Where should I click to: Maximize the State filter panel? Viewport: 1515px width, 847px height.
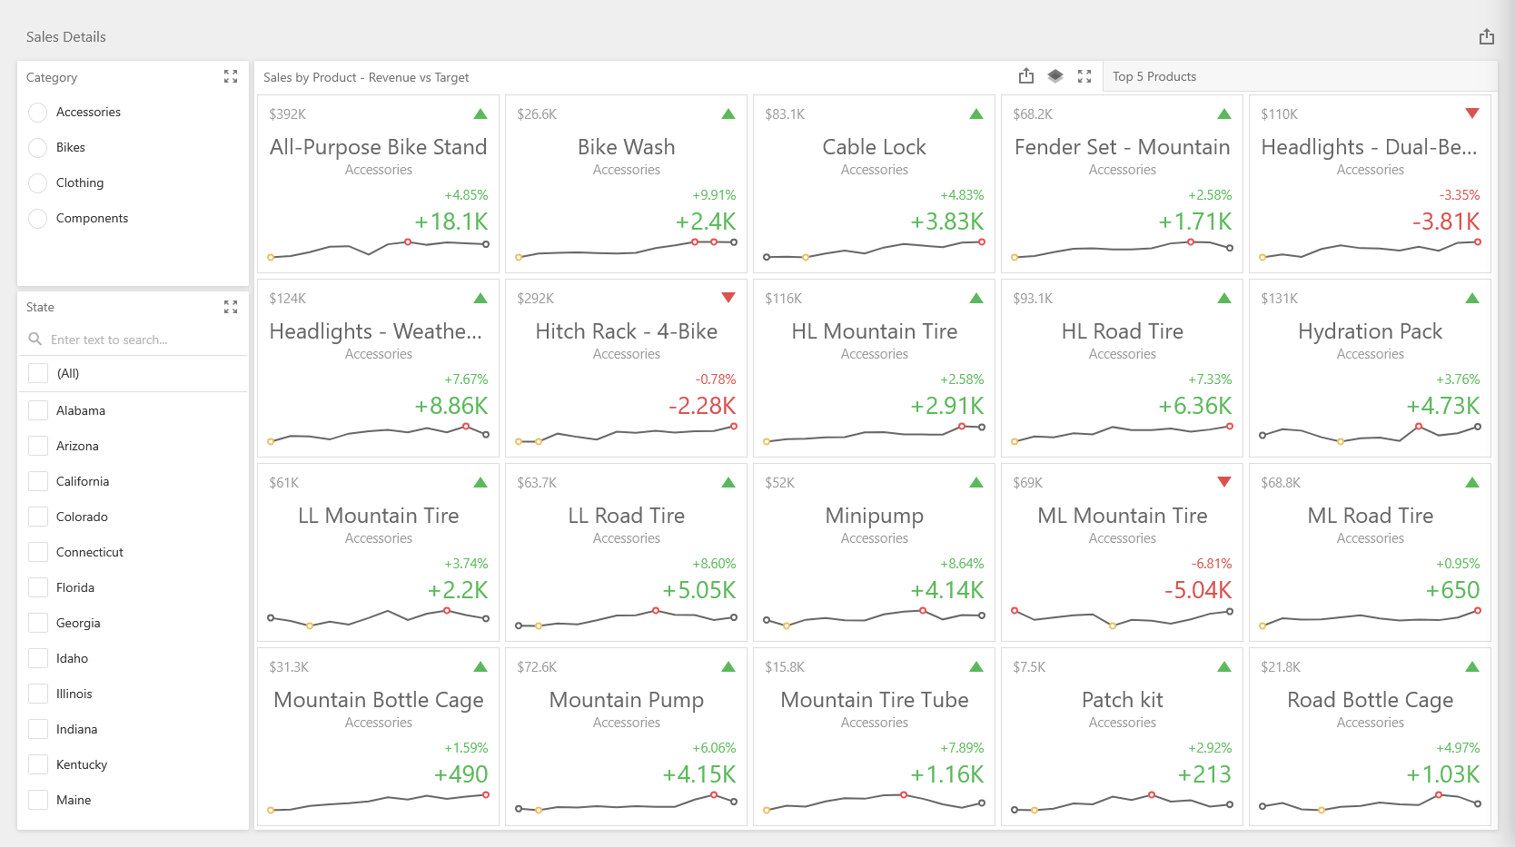(231, 307)
